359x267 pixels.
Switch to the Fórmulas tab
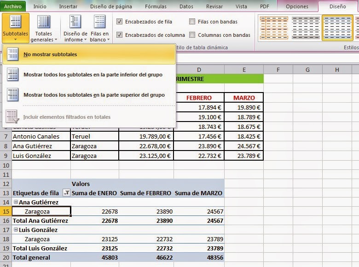pos(156,6)
